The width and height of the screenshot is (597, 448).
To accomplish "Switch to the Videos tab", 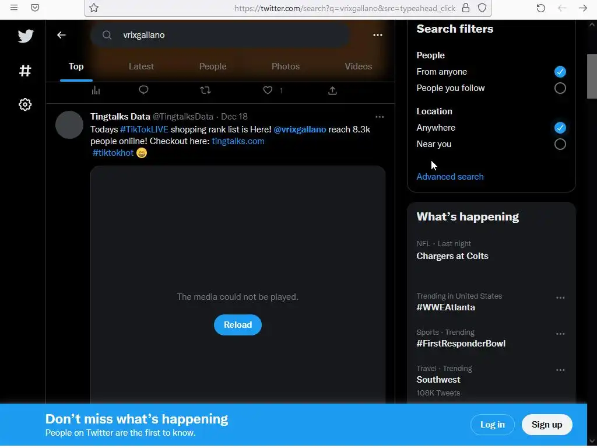I will point(359,66).
